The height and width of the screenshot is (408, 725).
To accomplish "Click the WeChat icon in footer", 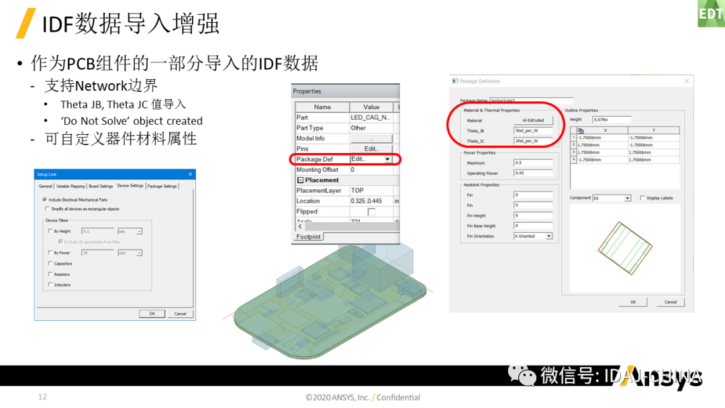I will (522, 375).
